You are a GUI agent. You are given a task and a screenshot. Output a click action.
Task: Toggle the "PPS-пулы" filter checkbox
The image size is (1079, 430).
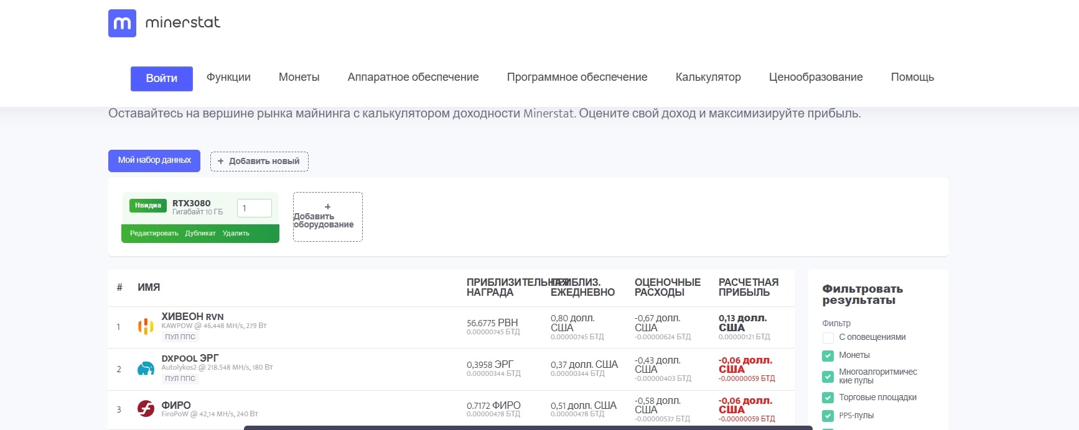[x=828, y=416]
